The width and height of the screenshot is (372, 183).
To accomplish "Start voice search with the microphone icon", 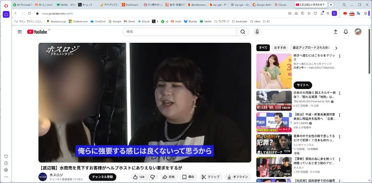I will pos(257,32).
